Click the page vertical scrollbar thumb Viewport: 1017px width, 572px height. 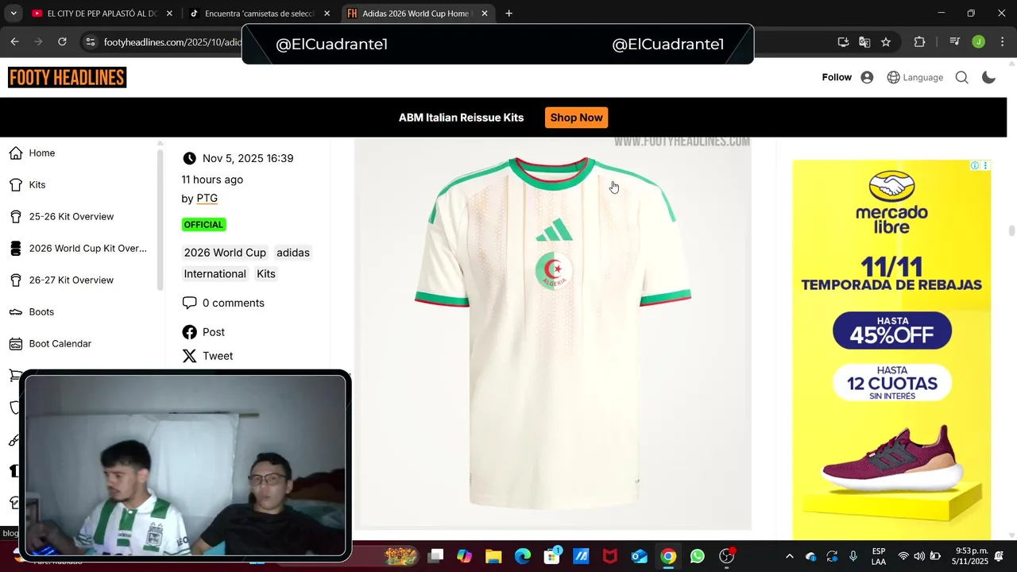tap(1011, 230)
